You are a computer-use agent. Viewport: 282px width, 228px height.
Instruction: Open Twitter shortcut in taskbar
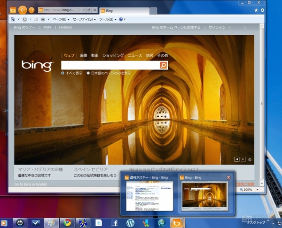click(99, 223)
